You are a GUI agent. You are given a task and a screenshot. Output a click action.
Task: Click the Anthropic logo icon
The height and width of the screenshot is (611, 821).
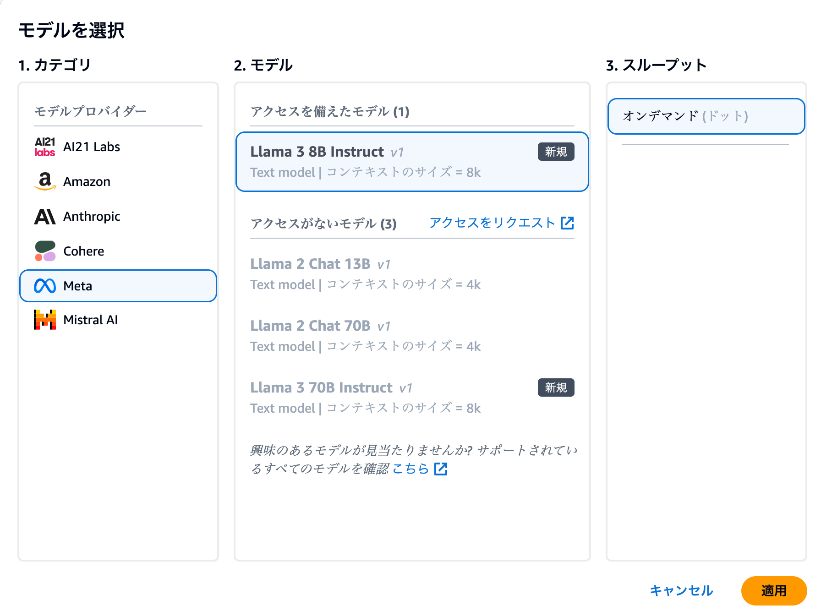point(45,216)
